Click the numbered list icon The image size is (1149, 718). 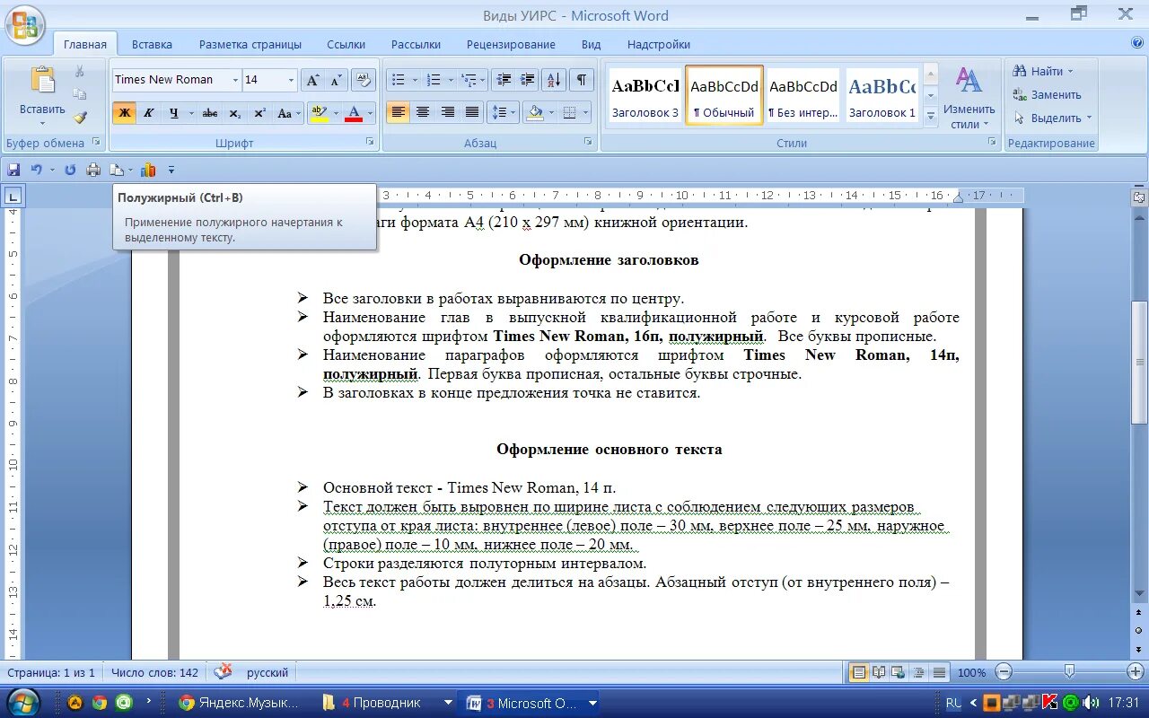[434, 80]
